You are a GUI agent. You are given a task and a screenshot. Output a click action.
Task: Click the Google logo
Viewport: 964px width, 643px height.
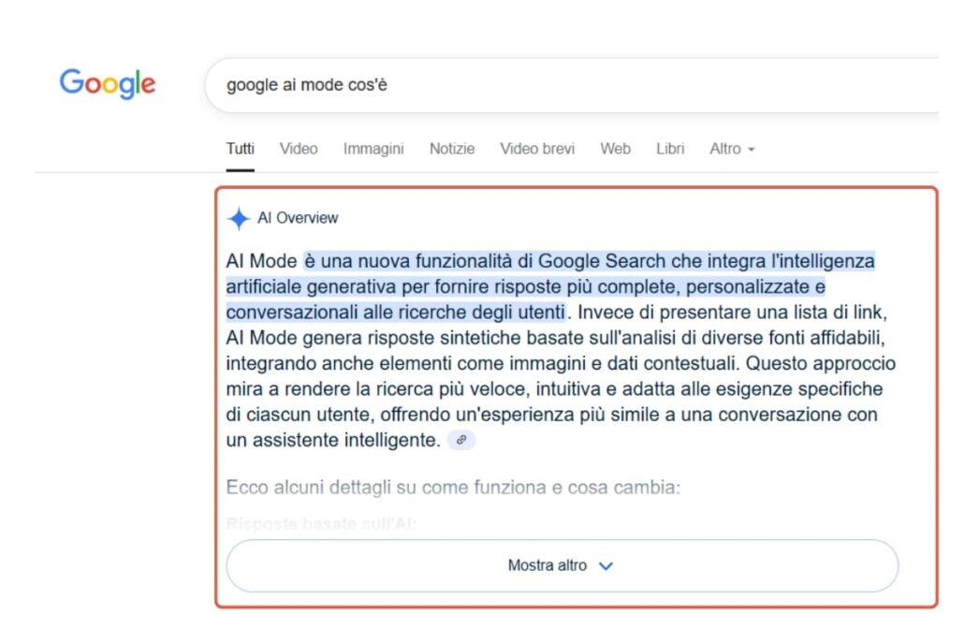(x=108, y=83)
